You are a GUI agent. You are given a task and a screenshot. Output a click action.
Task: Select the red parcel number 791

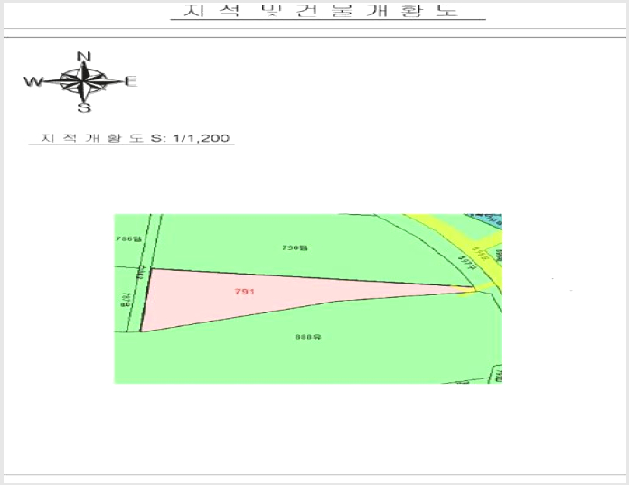(245, 292)
